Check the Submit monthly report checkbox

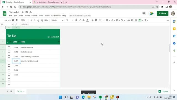click(9, 61)
